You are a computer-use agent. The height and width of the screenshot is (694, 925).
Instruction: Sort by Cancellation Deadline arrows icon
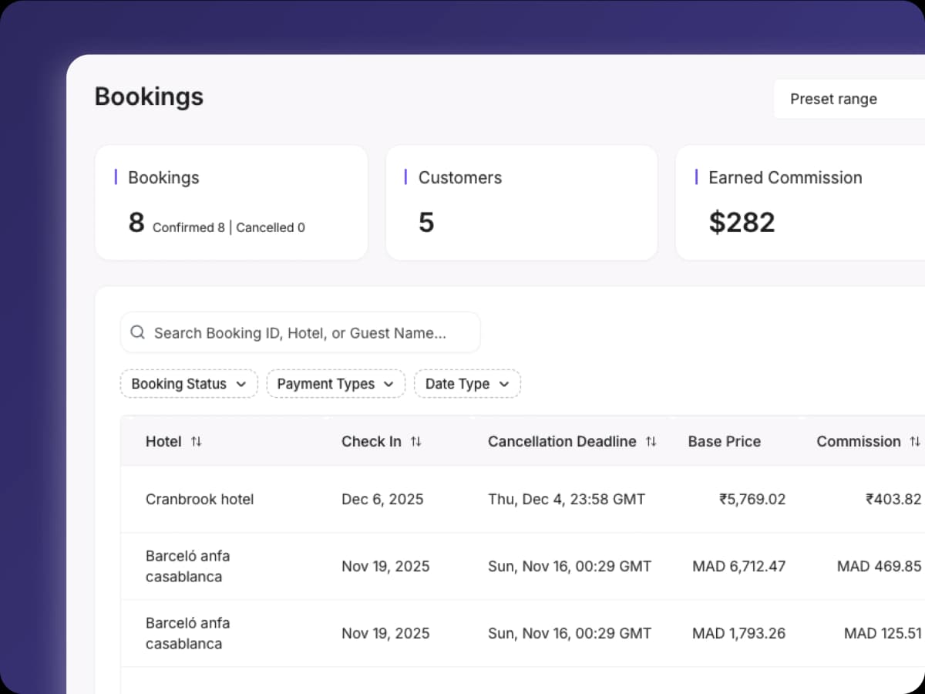click(651, 442)
